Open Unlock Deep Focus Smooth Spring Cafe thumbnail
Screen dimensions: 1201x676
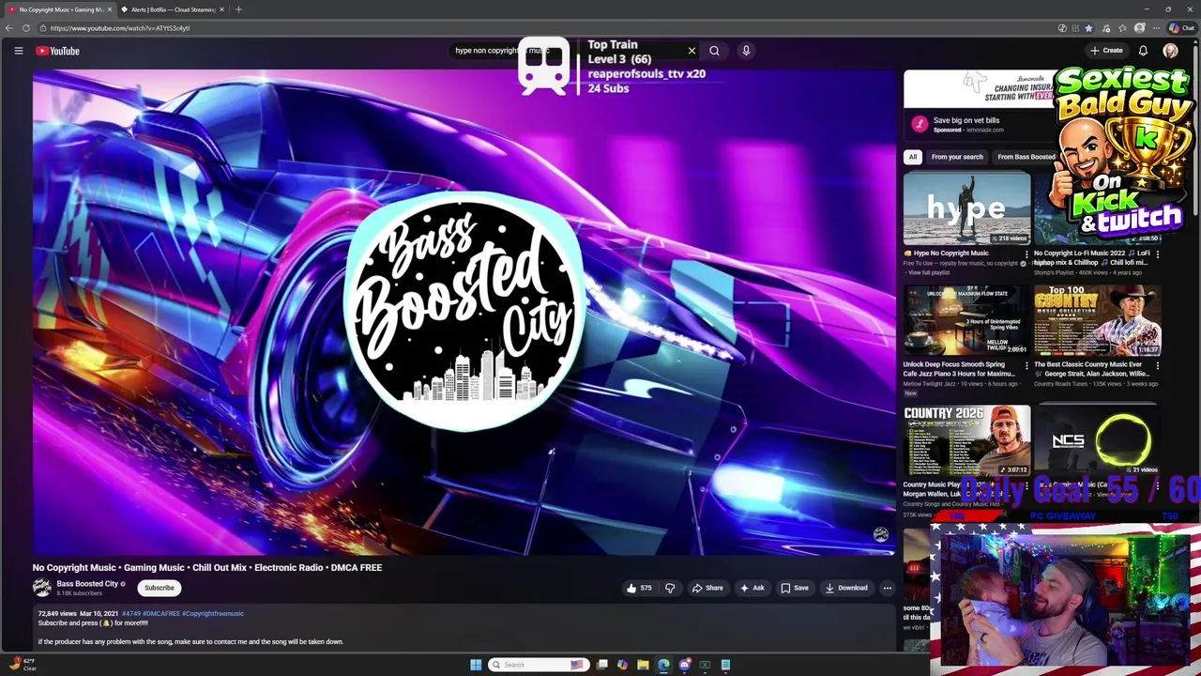pos(966,321)
